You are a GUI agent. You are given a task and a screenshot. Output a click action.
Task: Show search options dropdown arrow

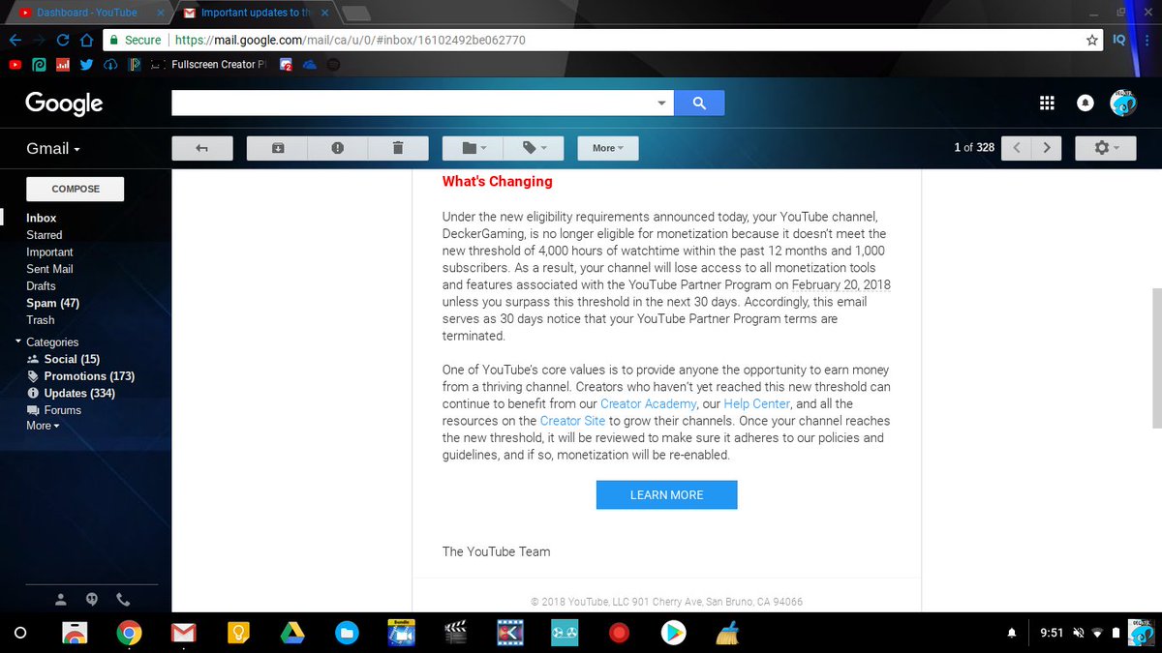662,104
